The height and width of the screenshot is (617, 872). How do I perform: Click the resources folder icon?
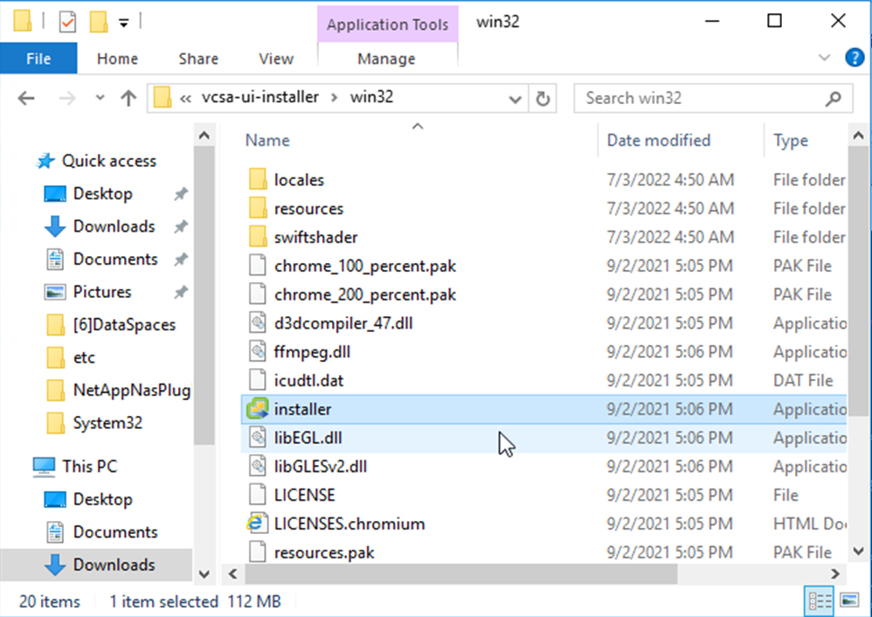tap(258, 209)
